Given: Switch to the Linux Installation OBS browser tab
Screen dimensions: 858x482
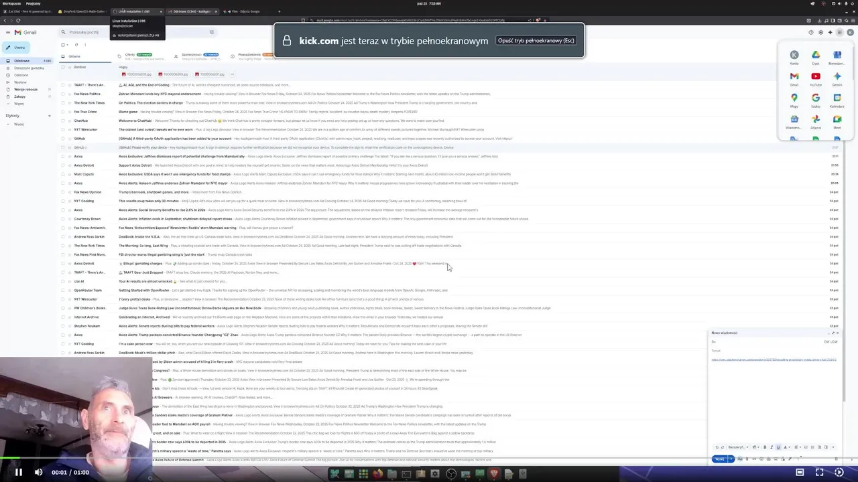Looking at the screenshot, I should [137, 11].
